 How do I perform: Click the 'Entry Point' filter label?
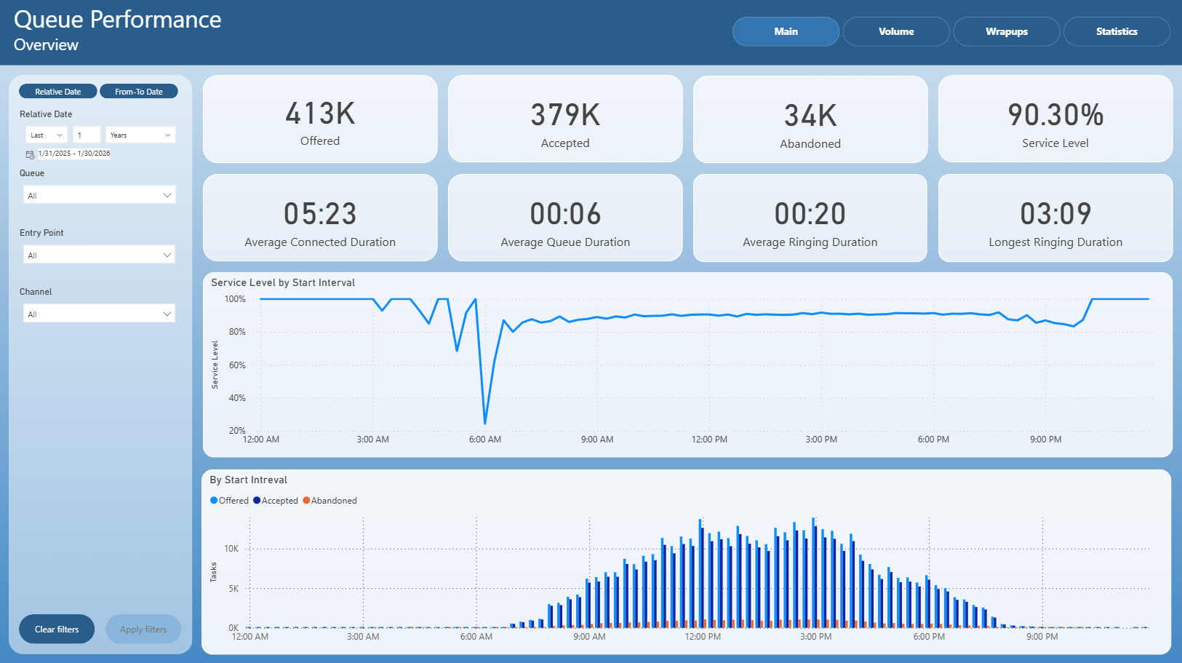coord(41,233)
